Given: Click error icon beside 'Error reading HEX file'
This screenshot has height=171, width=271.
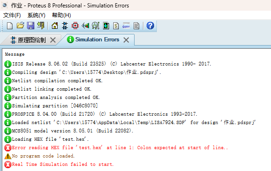Looking at the screenshot, I should (8, 148).
